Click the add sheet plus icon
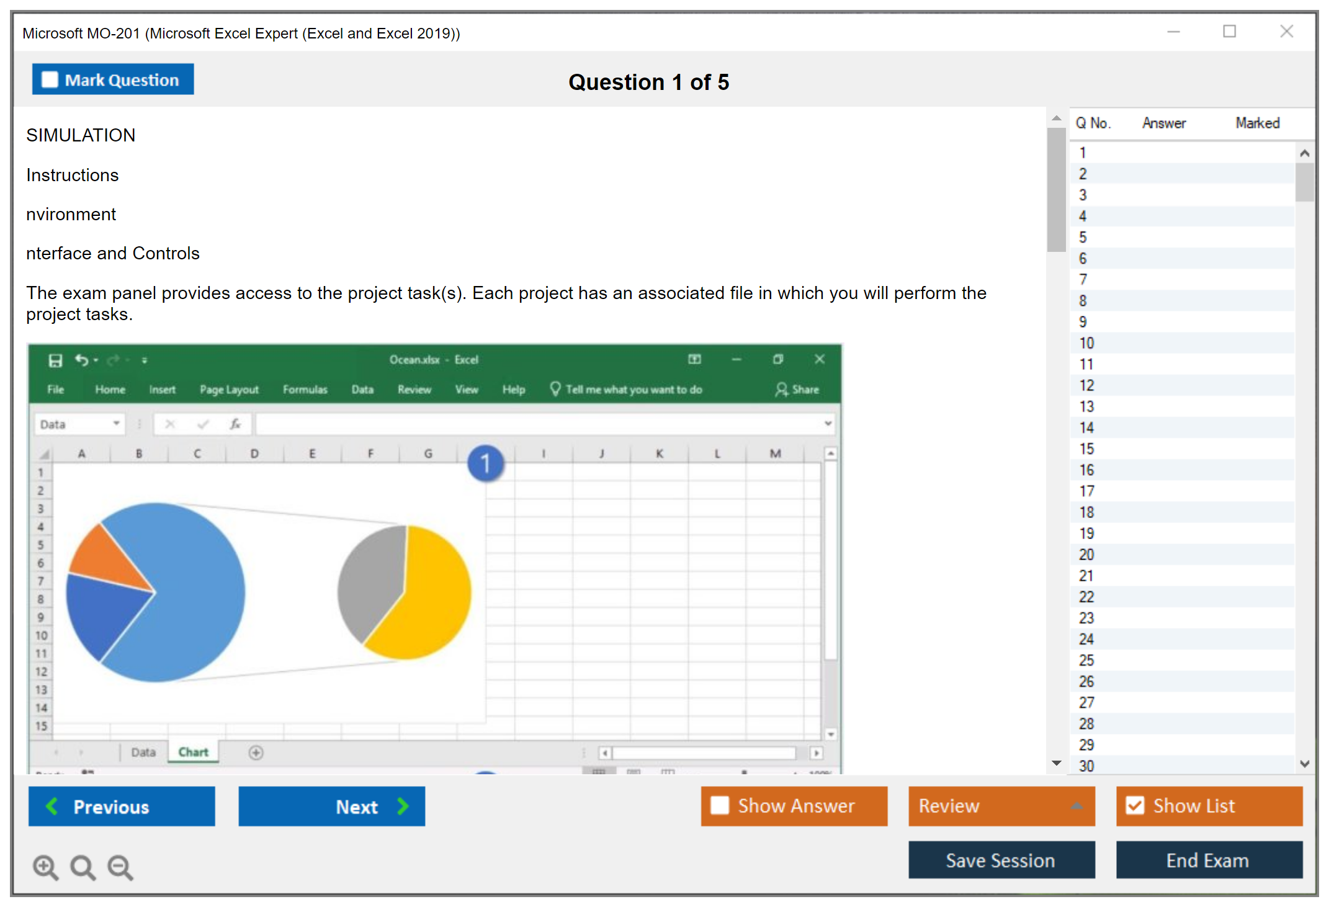Viewport: 1334px width, 912px height. point(256,753)
